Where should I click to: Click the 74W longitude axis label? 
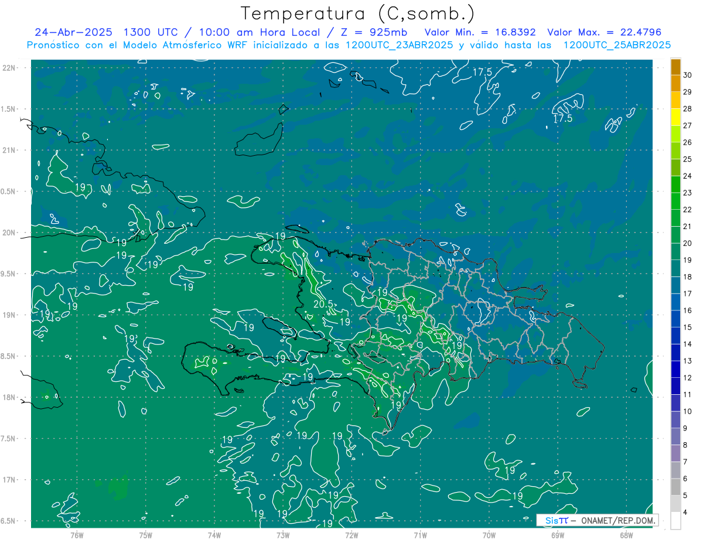tap(214, 535)
